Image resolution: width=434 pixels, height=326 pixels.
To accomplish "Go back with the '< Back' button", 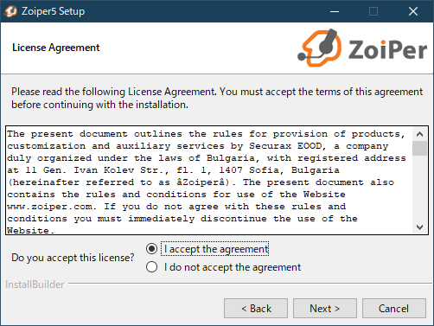I will pyautogui.click(x=256, y=309).
